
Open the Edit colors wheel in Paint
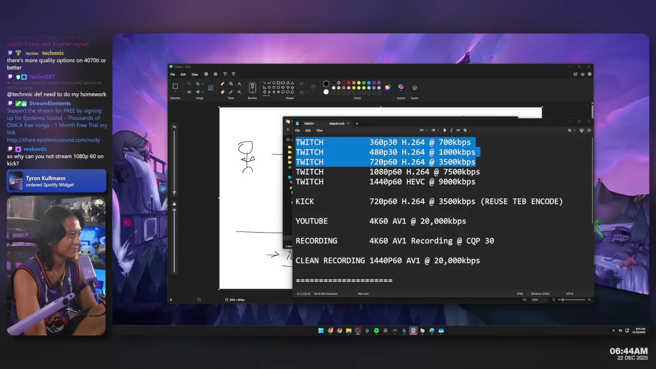coord(387,88)
